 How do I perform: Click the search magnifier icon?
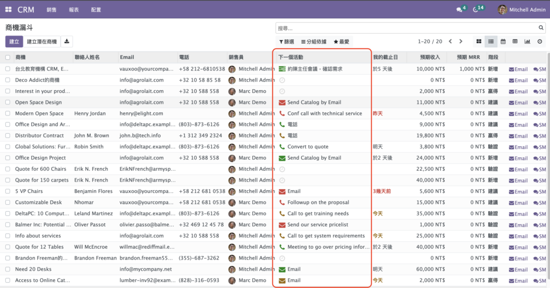541,28
